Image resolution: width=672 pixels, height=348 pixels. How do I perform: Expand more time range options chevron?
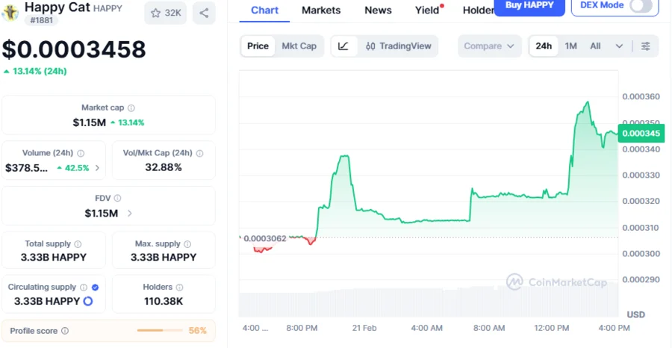[x=619, y=46]
